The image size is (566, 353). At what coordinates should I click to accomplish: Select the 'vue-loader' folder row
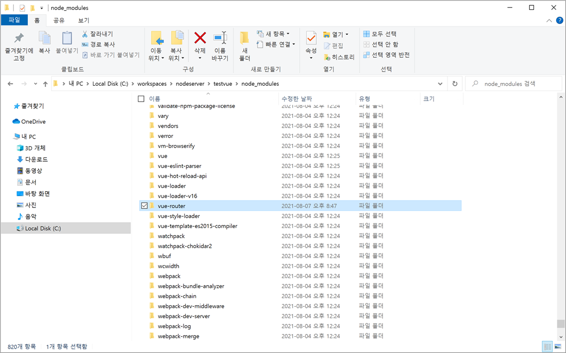pos(300,186)
